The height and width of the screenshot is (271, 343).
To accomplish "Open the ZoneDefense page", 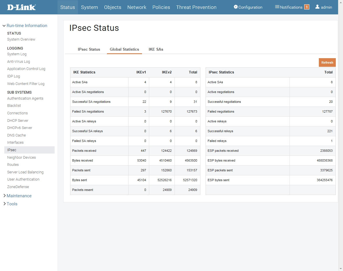I will [x=18, y=187].
